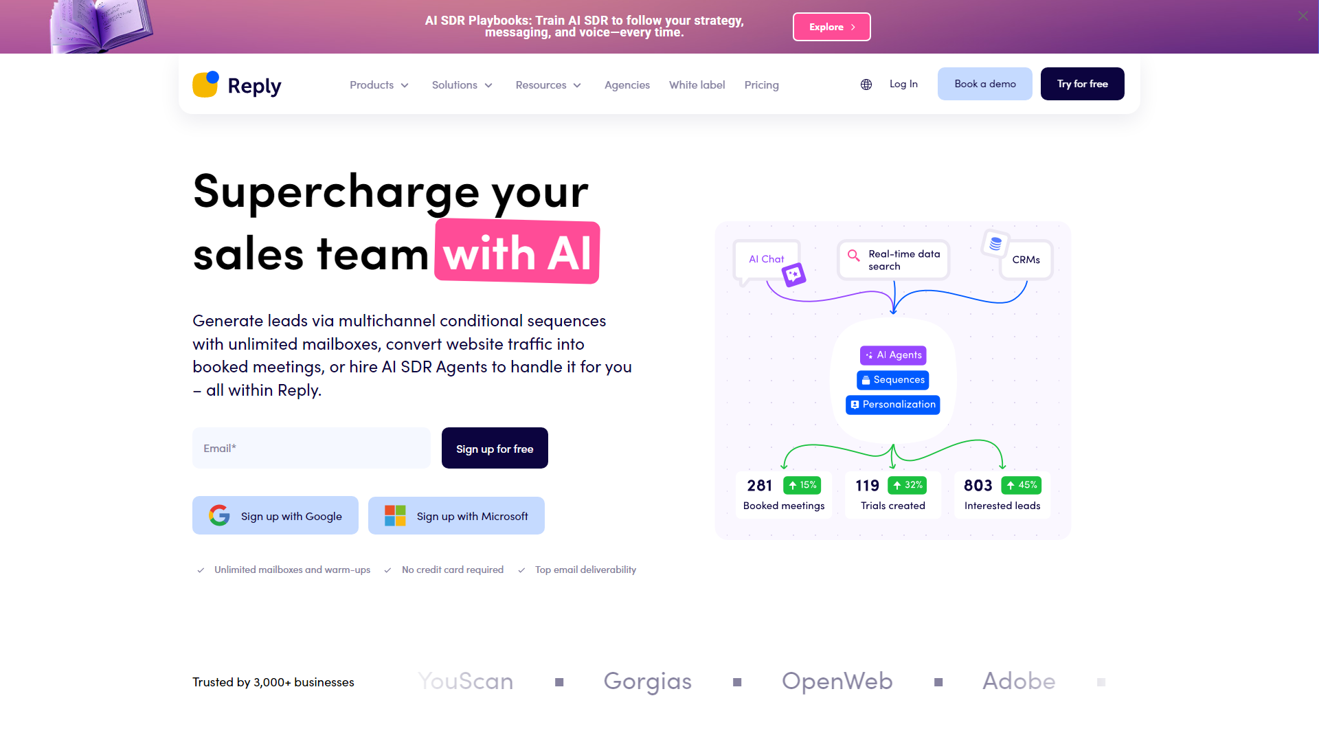Image resolution: width=1319 pixels, height=742 pixels.
Task: Check the No credit card required feature
Action: coord(452,569)
